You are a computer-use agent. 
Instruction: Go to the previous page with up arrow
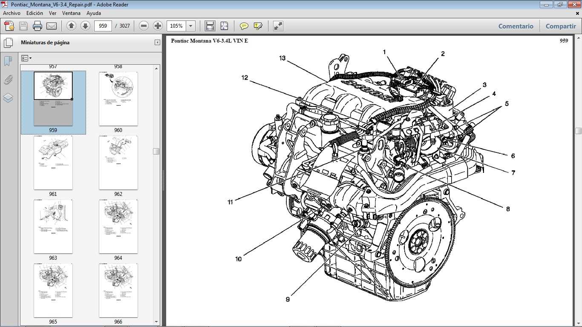[72, 26]
